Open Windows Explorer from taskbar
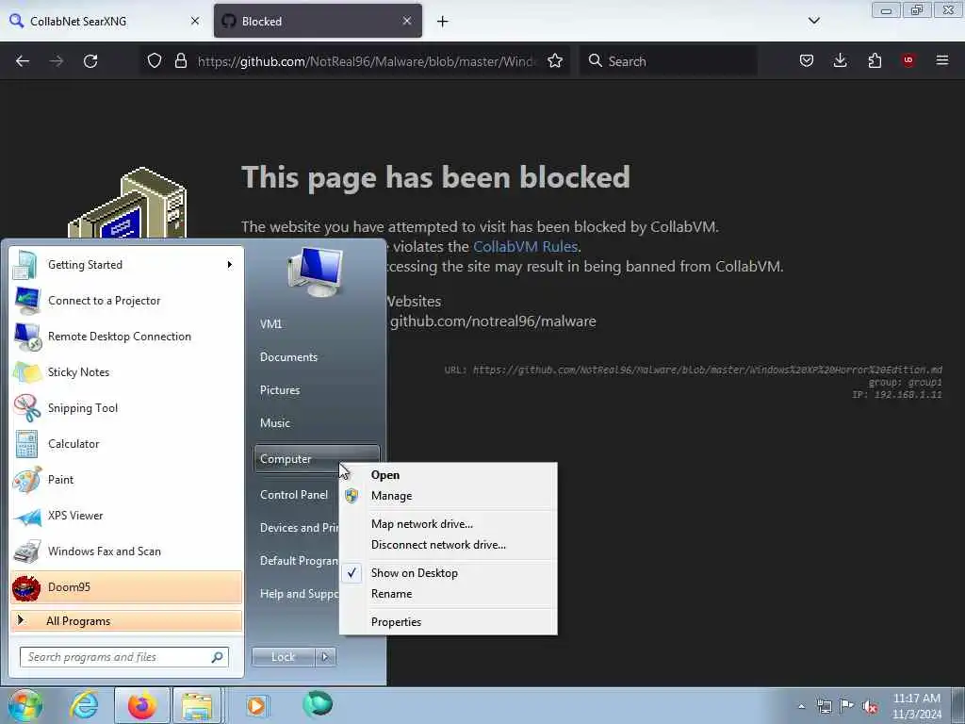Viewport: 965px width, 724px height. [x=196, y=705]
